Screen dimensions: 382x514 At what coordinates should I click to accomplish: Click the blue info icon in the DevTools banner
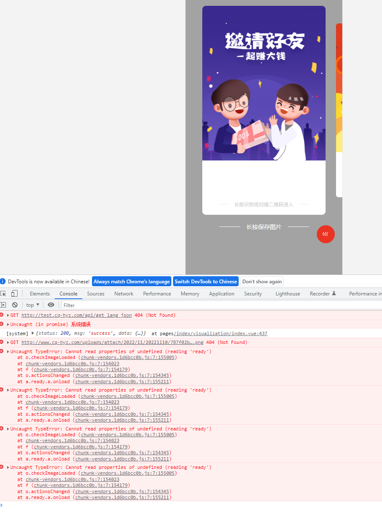pos(3,282)
